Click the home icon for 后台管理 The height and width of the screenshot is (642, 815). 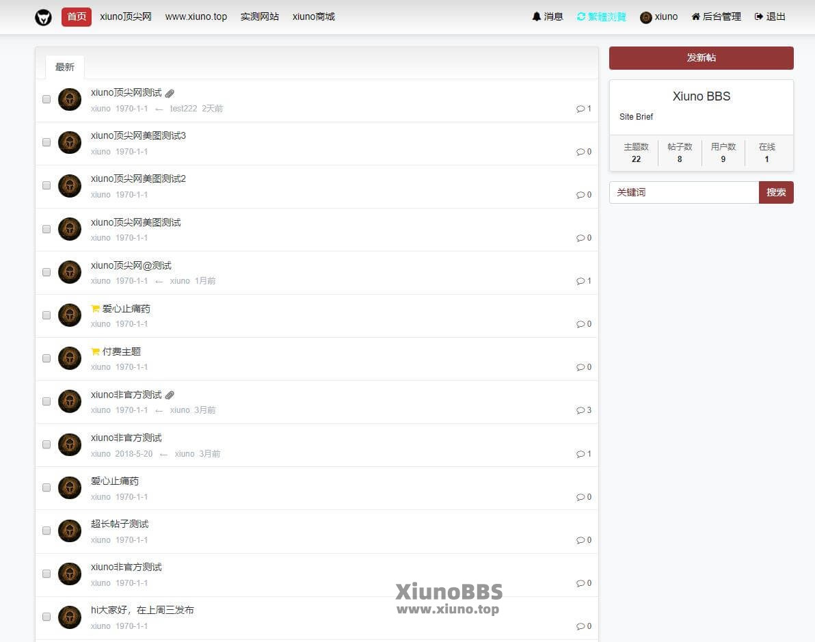(695, 16)
